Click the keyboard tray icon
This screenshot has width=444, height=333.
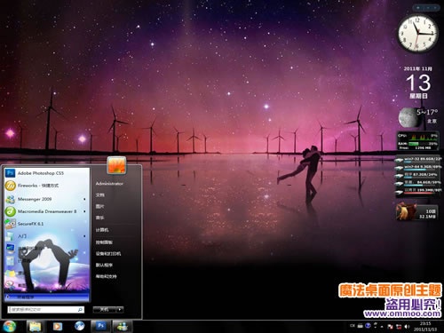click(x=361, y=326)
